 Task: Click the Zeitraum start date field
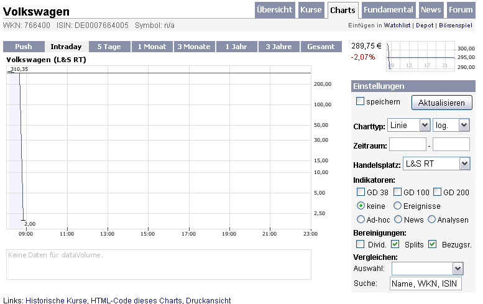point(408,144)
